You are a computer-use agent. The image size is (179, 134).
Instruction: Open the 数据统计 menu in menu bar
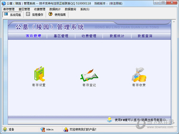coord(55,9)
